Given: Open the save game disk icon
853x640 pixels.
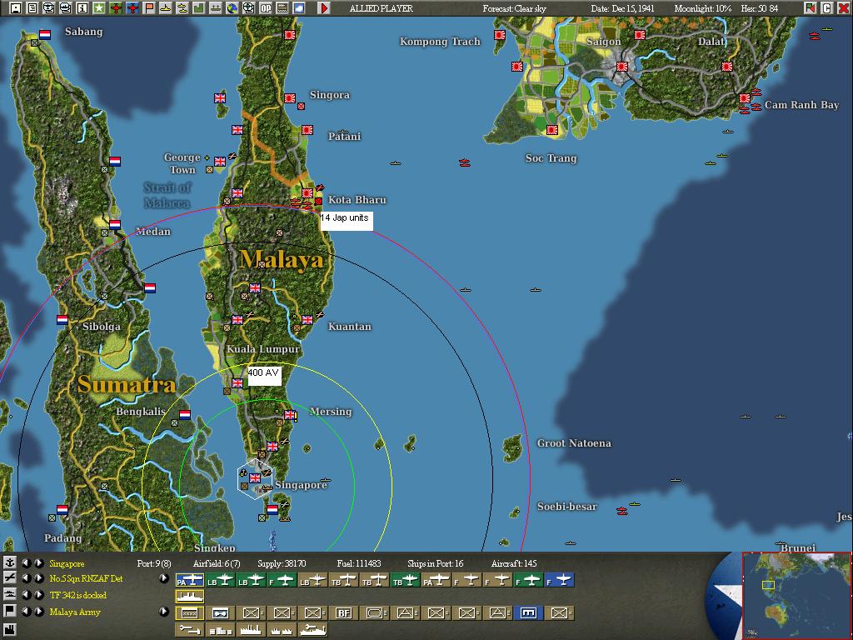Looking at the screenshot, I should click(16, 8).
